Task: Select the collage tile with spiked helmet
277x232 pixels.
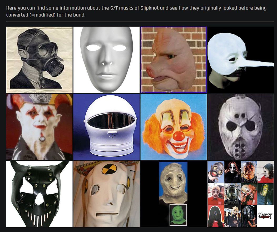Action: click(233, 194)
